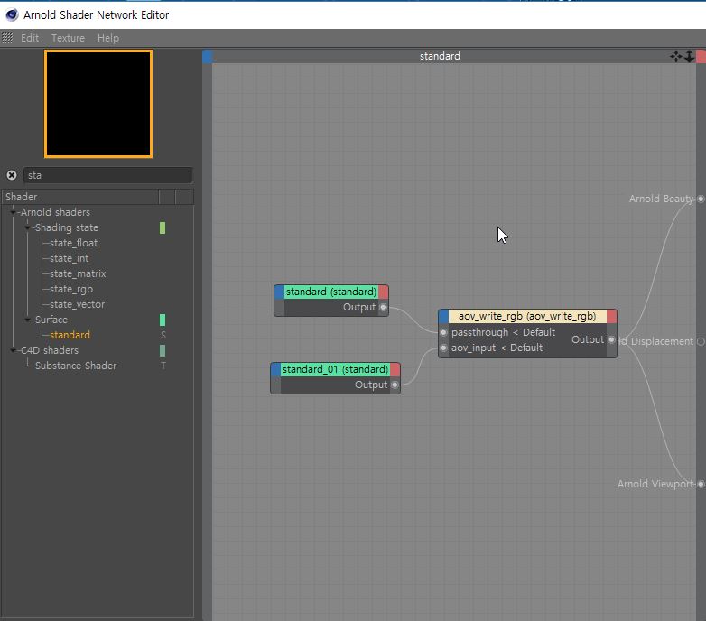Click red output corner of standard node
Image resolution: width=706 pixels, height=621 pixels.
pyautogui.click(x=383, y=292)
